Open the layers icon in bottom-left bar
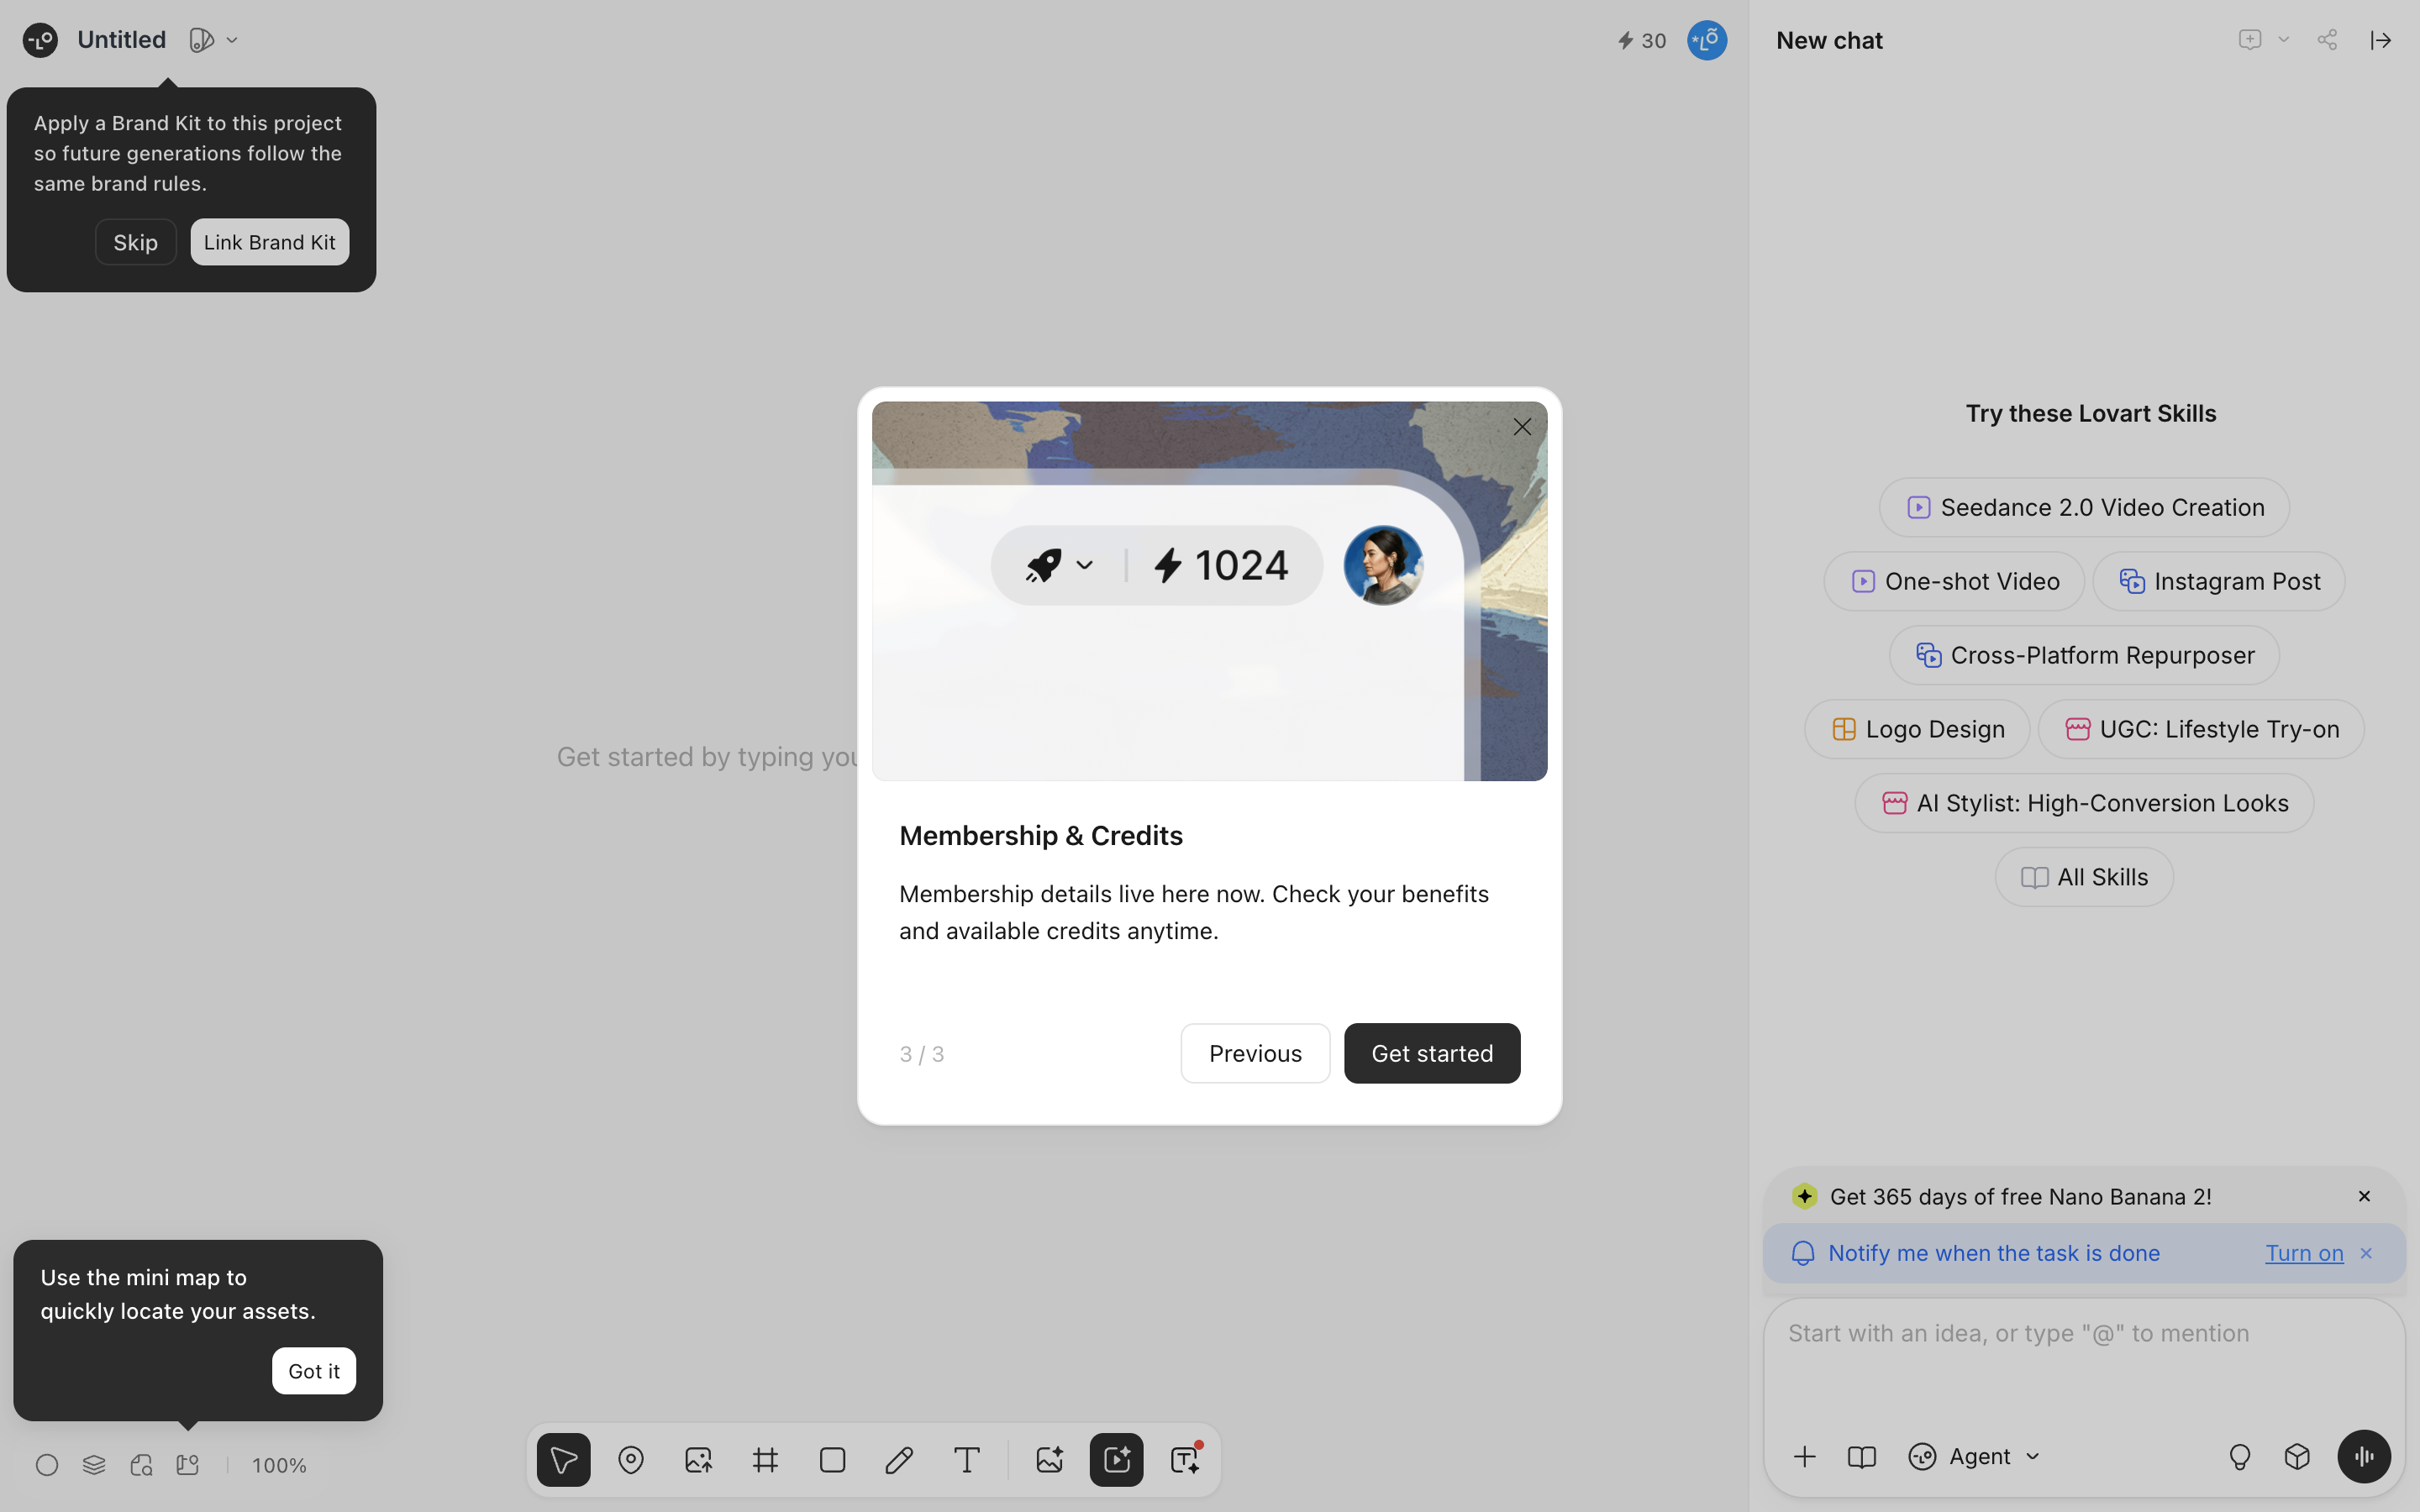The height and width of the screenshot is (1512, 2420). tap(94, 1465)
